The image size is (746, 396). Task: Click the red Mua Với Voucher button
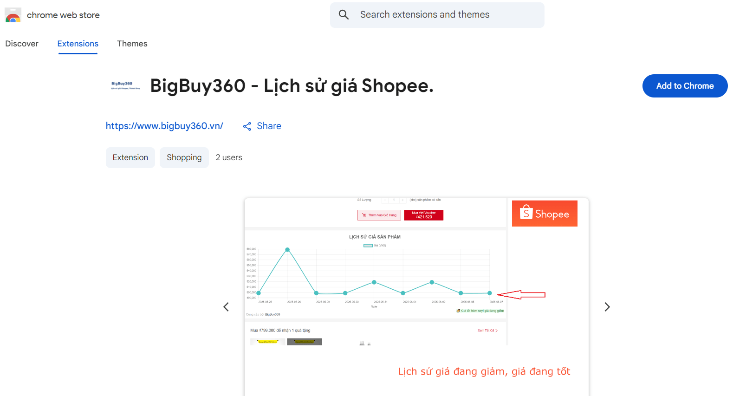(423, 215)
